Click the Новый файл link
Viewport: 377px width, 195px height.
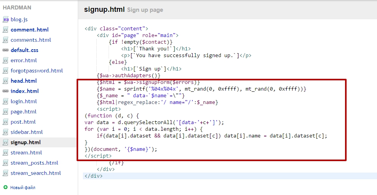click(x=23, y=188)
